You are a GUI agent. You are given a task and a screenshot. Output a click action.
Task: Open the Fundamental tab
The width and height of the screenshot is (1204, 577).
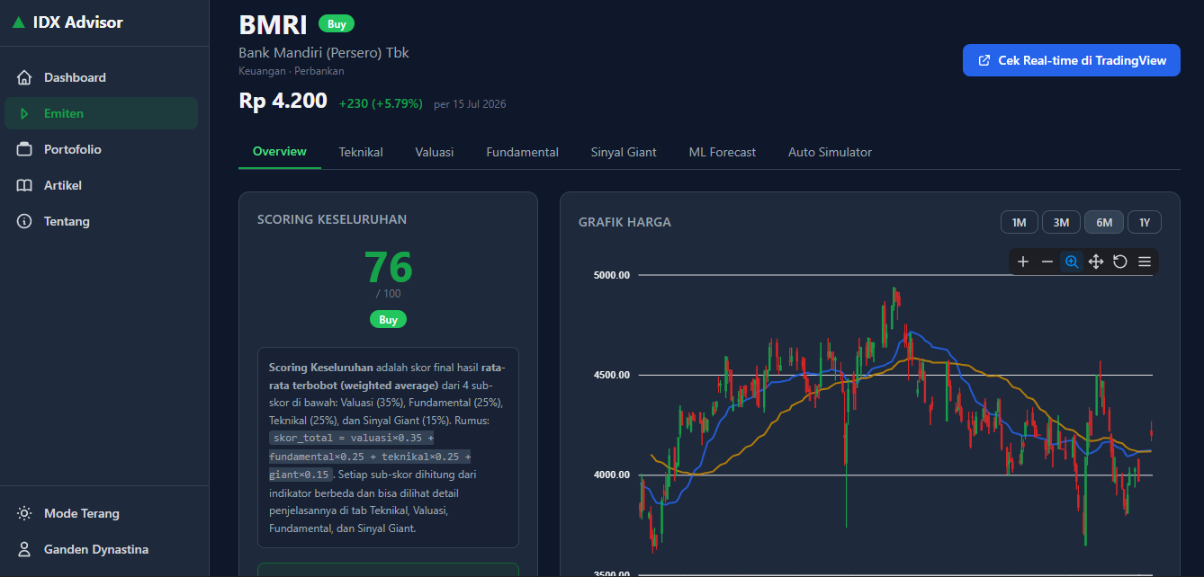pos(523,152)
